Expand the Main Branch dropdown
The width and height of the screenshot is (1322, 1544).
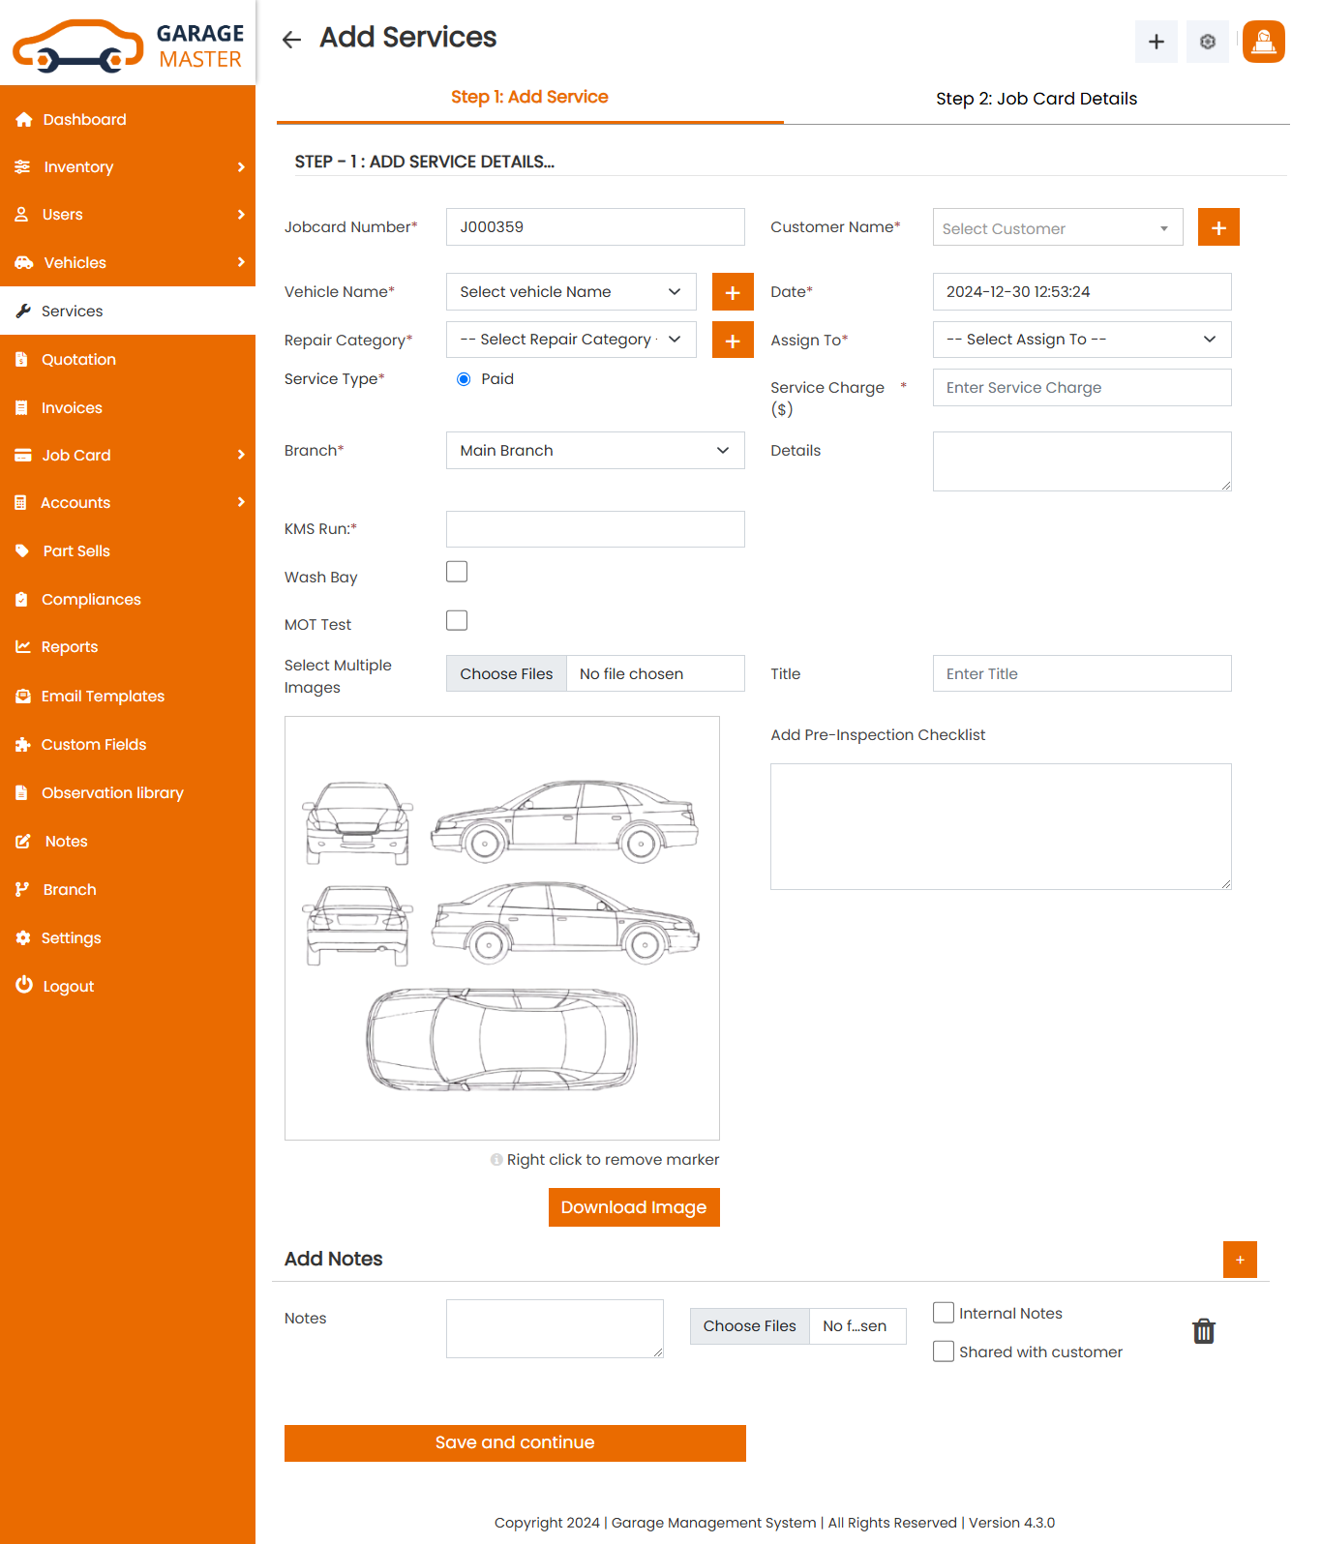[594, 451]
